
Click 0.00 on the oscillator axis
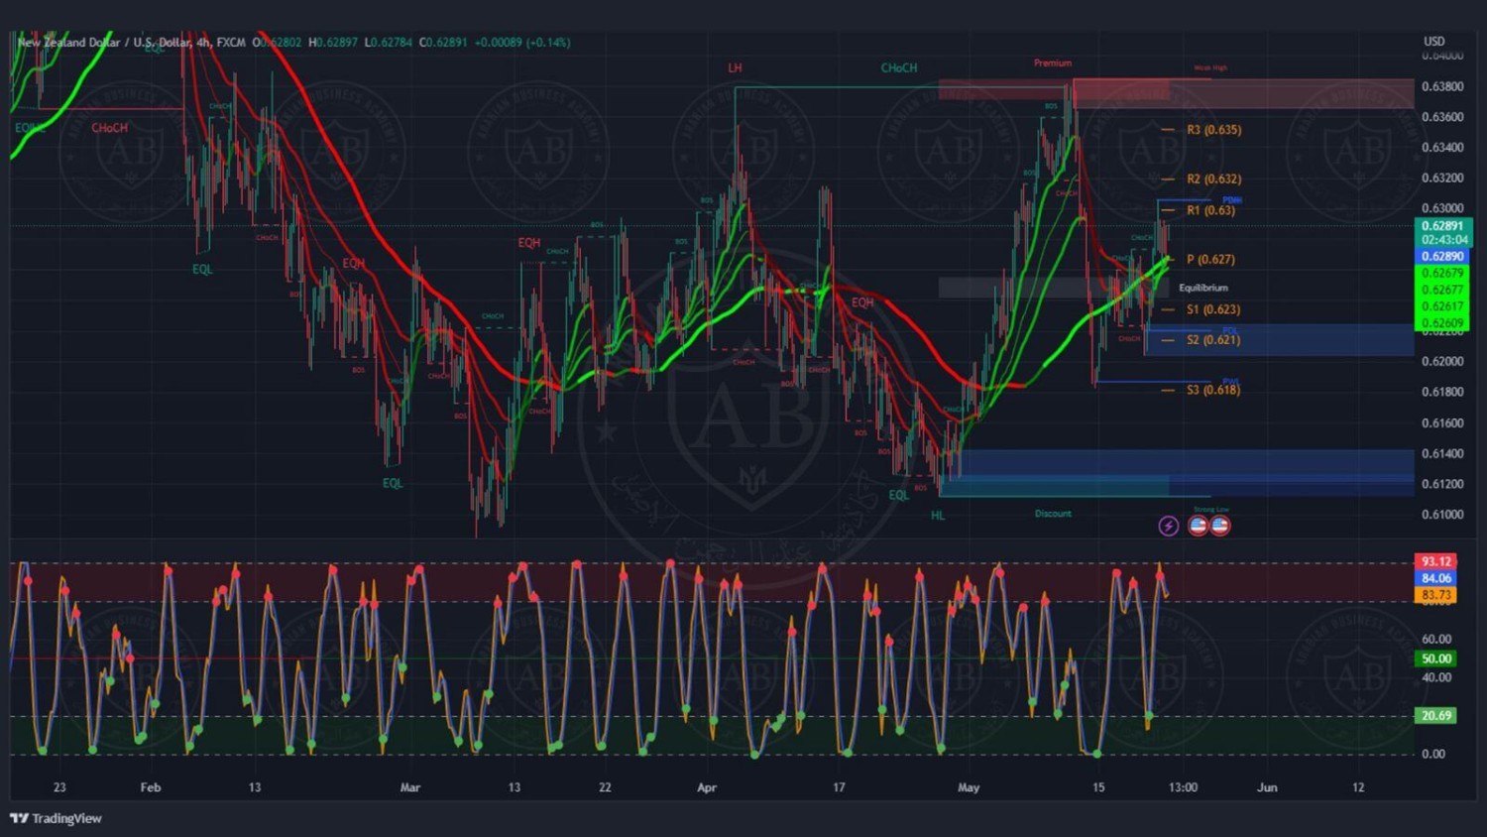coord(1433,754)
